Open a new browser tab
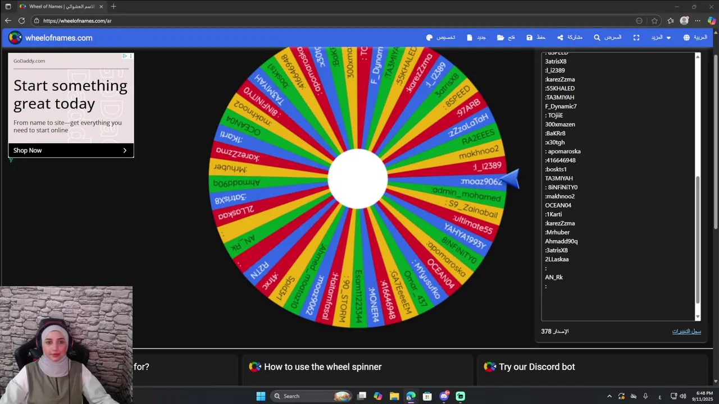Viewport: 719px width, 404px height. point(113,6)
